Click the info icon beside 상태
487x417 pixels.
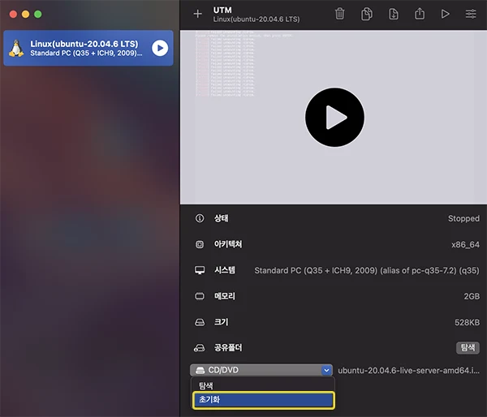pyautogui.click(x=200, y=218)
